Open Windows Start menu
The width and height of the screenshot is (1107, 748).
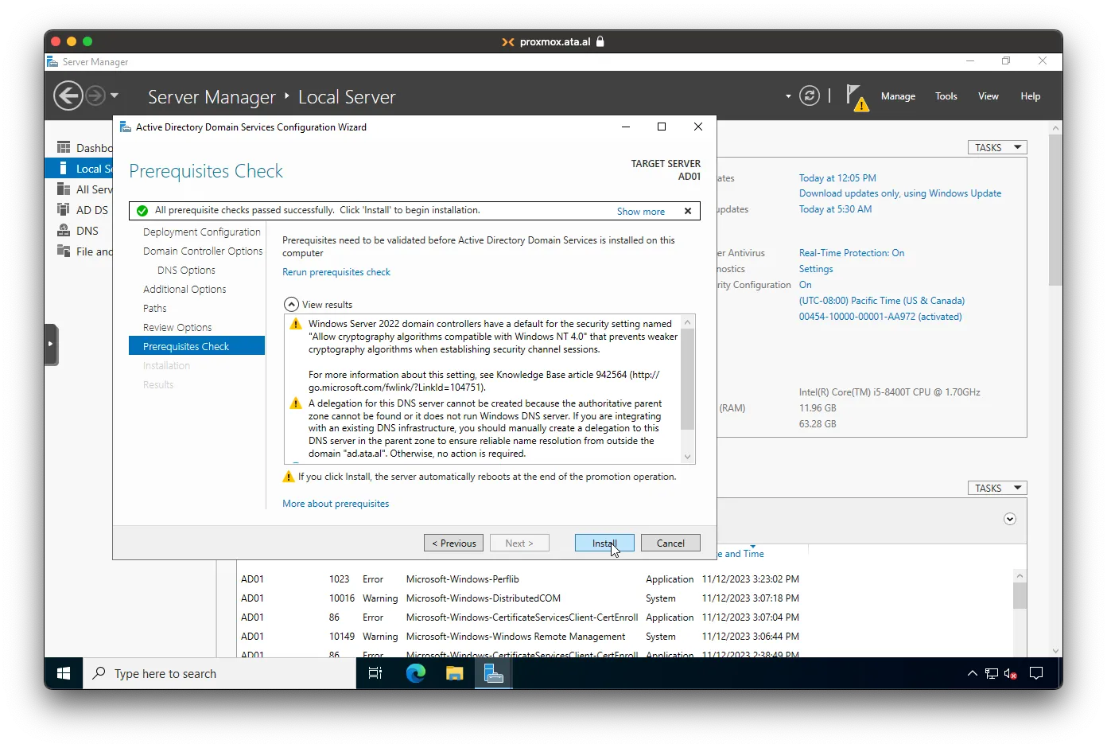(x=64, y=673)
